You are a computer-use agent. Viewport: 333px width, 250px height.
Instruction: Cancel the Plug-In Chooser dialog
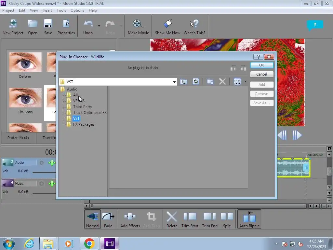(262, 74)
